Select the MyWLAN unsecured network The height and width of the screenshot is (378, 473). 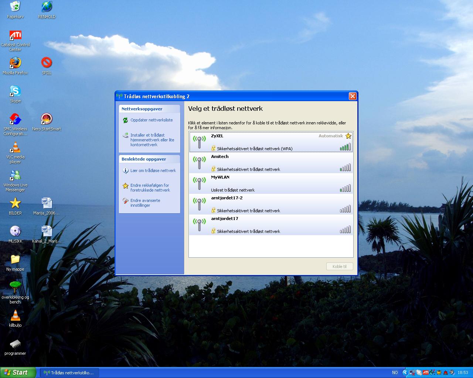[x=271, y=183]
